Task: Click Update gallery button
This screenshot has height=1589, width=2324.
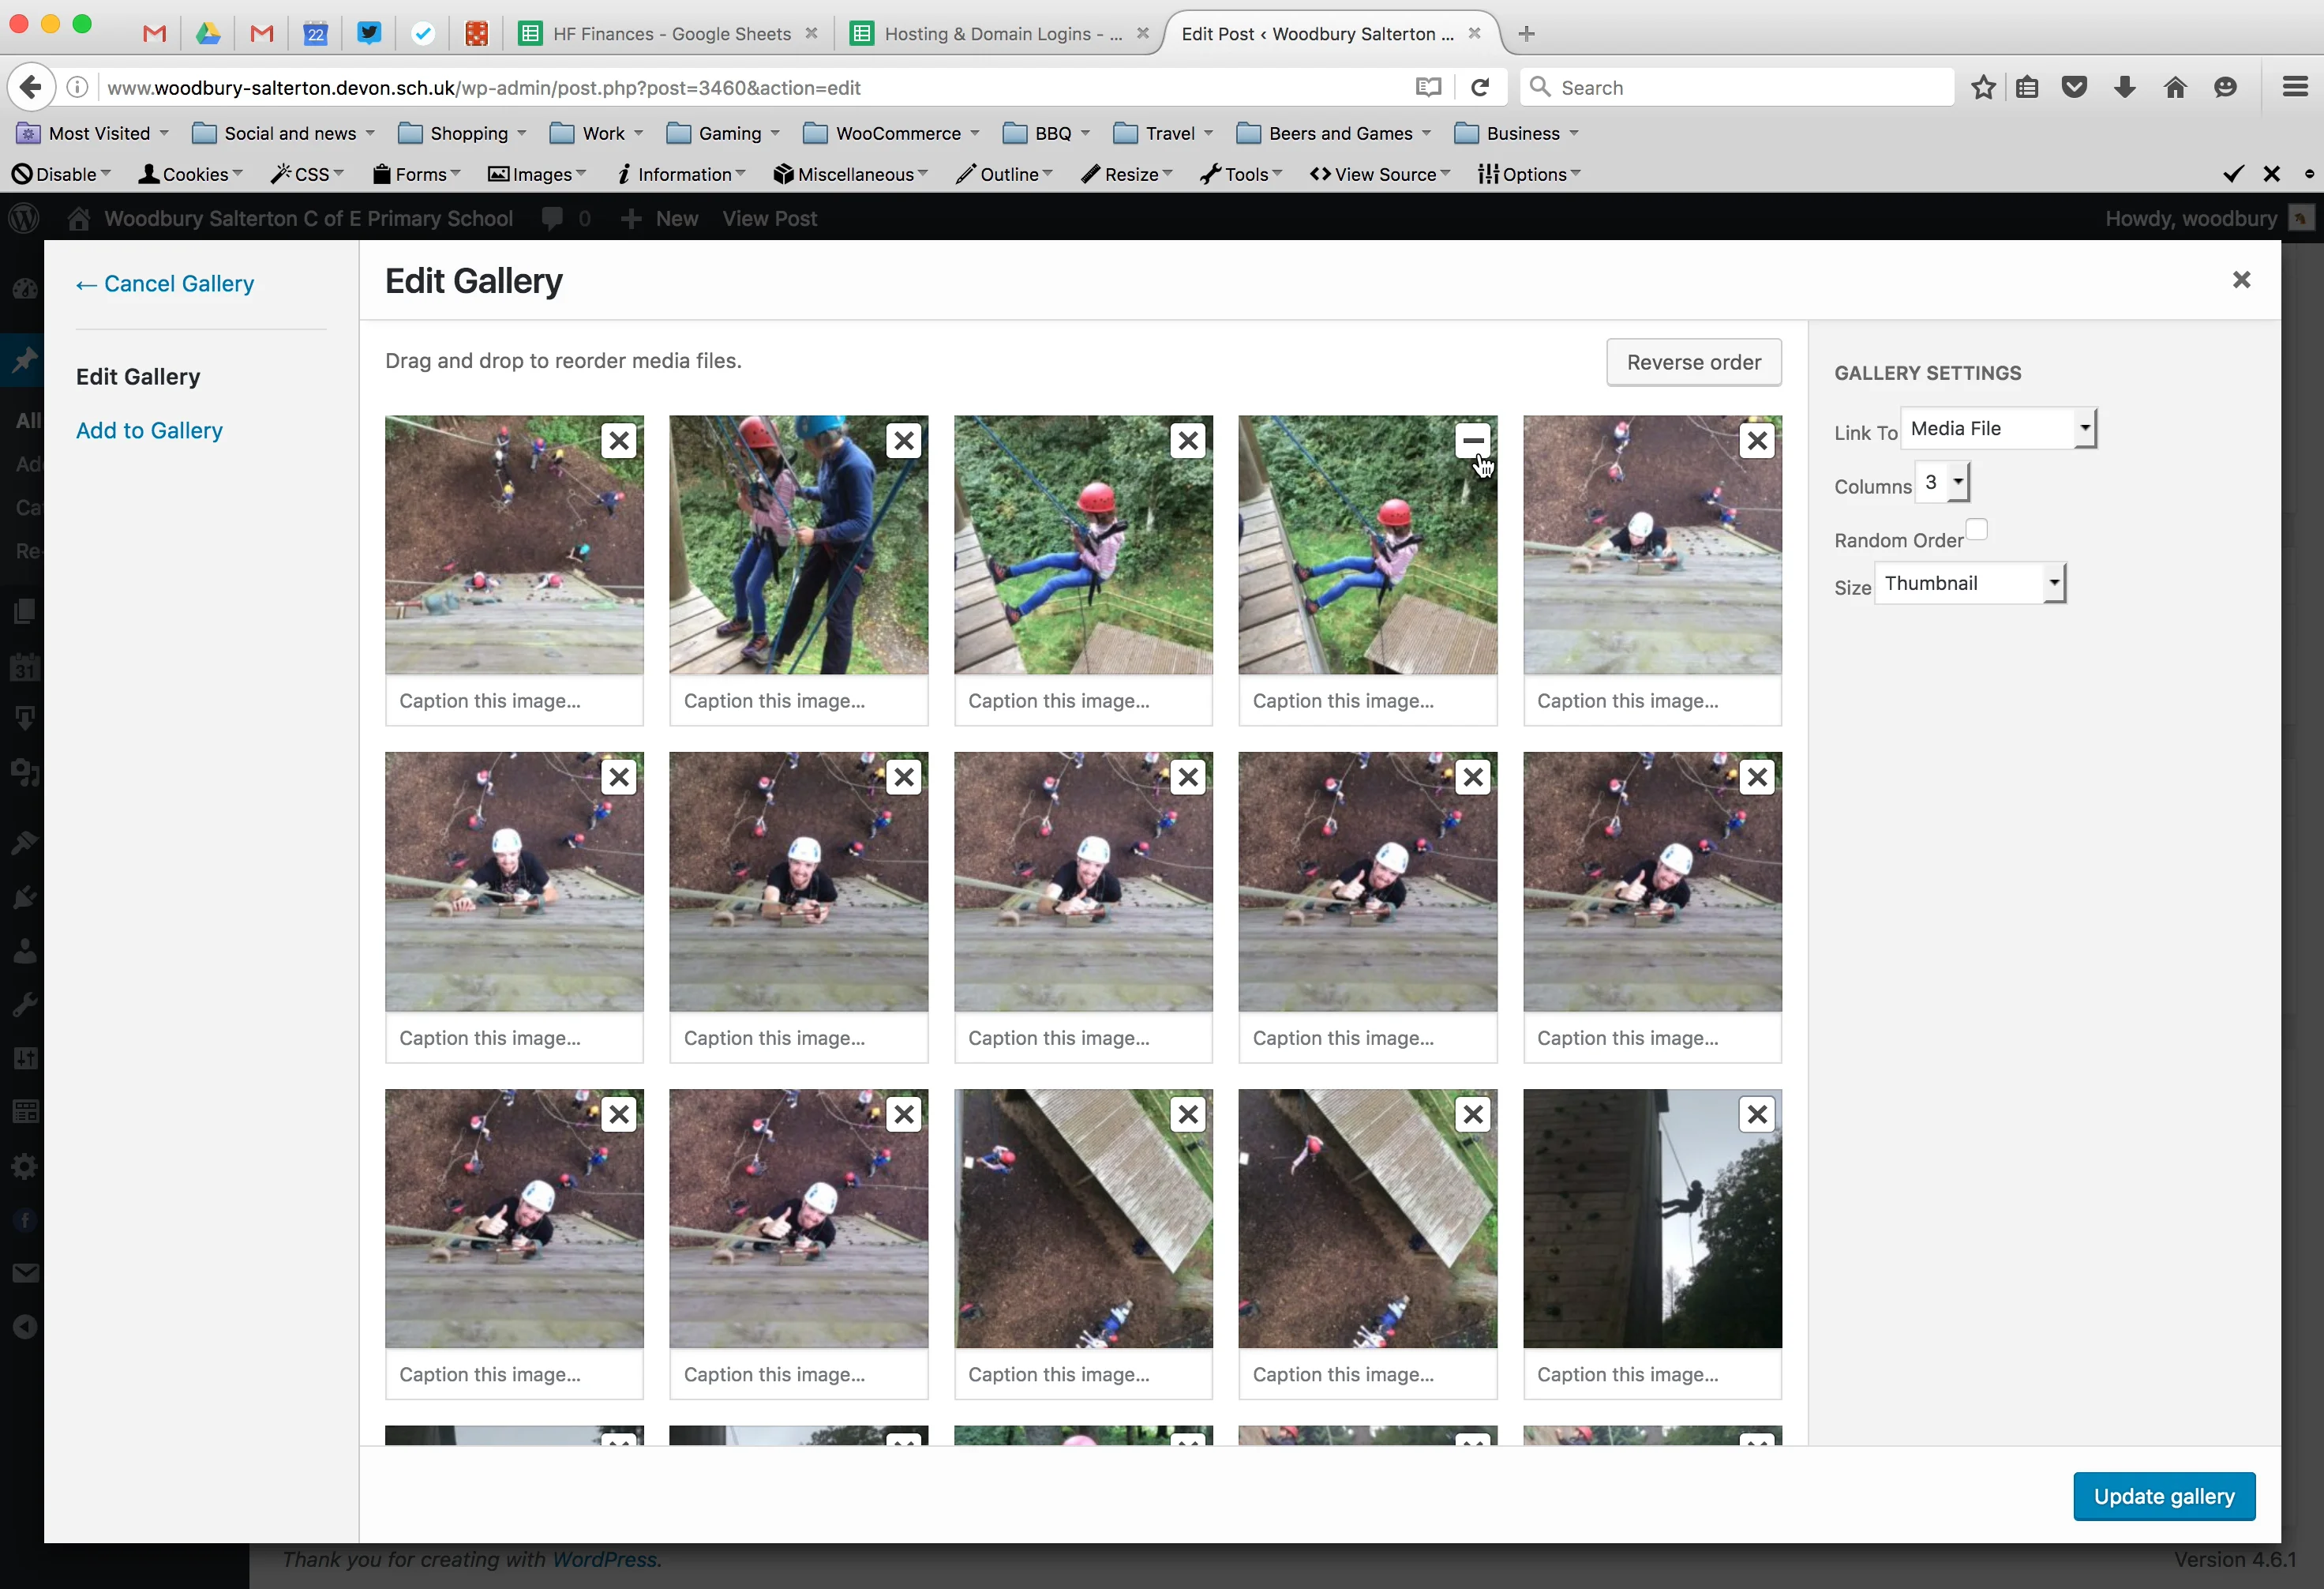Action: [2164, 1496]
